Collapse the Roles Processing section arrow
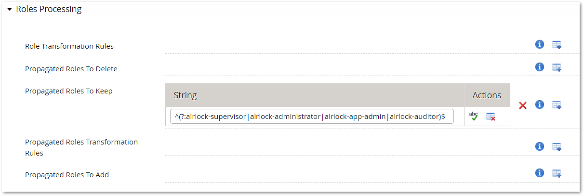The width and height of the screenshot is (584, 196). pos(9,10)
